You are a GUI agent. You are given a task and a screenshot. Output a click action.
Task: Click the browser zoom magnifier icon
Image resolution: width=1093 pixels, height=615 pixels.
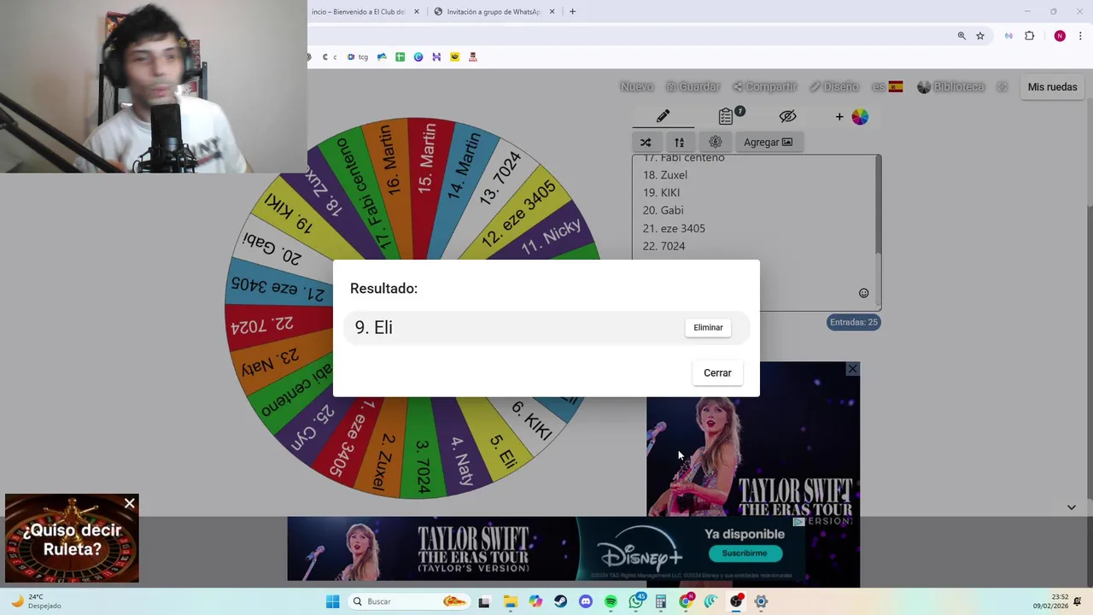click(x=961, y=36)
